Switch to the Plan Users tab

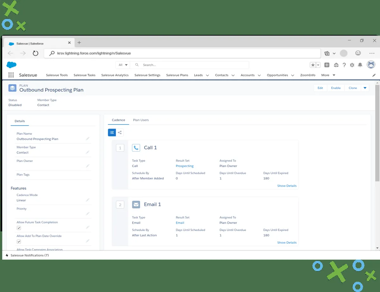141,120
